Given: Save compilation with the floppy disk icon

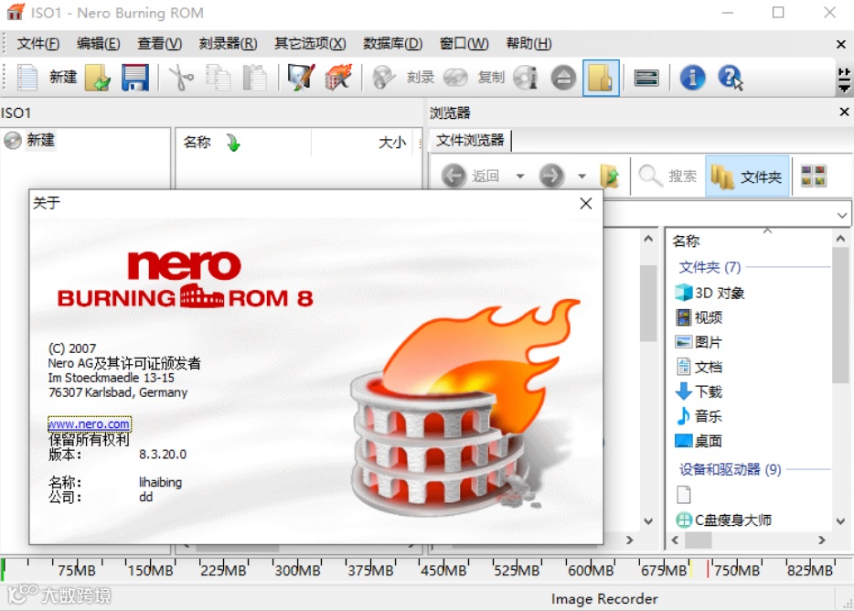Looking at the screenshot, I should (x=134, y=78).
